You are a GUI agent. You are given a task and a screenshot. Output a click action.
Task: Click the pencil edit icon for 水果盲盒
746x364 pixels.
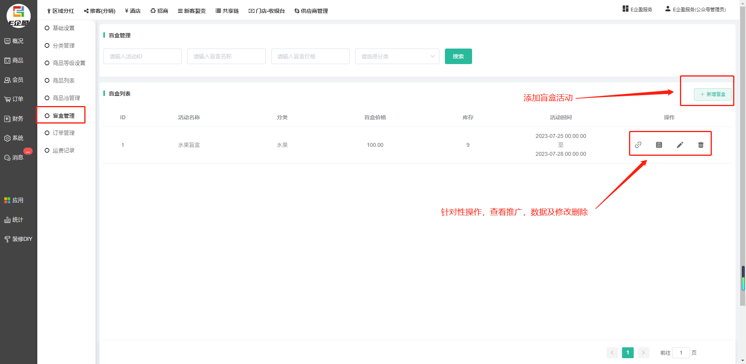tap(680, 145)
